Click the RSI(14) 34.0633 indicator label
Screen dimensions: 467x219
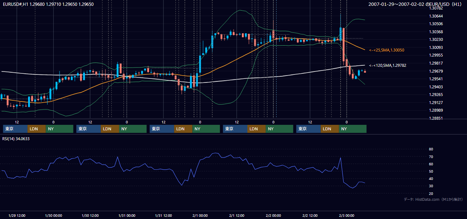click(16, 139)
